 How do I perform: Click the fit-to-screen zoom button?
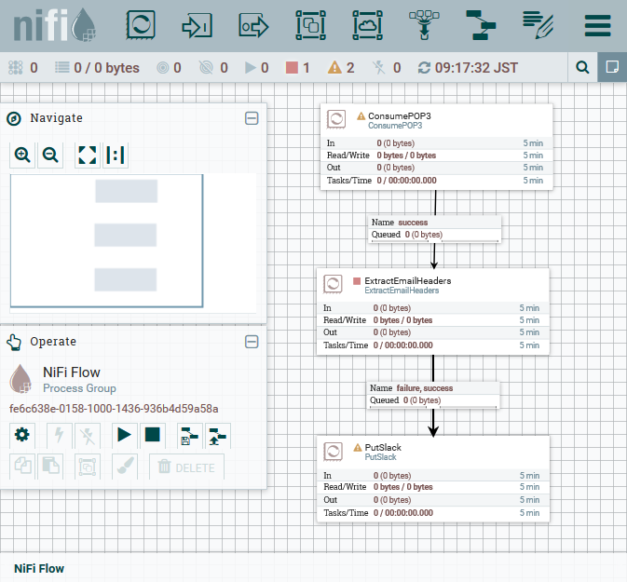point(87,155)
